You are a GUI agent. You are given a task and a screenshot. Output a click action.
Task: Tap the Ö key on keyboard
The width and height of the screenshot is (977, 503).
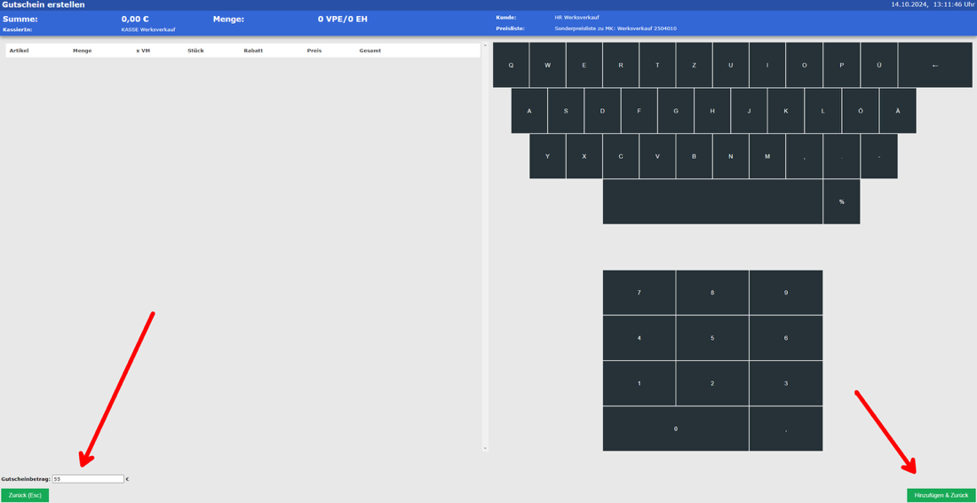861,111
